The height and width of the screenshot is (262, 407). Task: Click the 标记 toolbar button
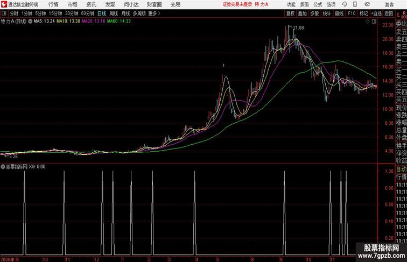363,13
